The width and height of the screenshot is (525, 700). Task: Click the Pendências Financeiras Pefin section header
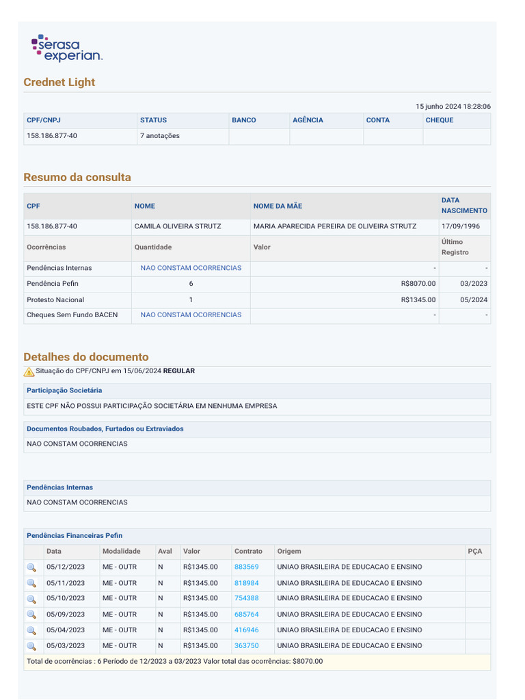[75, 536]
